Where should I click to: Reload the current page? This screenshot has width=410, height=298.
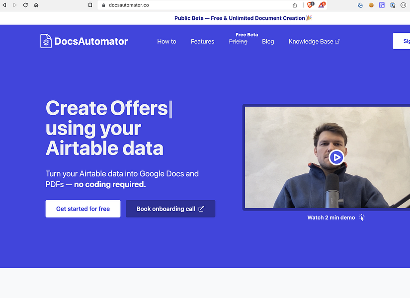tap(25, 5)
